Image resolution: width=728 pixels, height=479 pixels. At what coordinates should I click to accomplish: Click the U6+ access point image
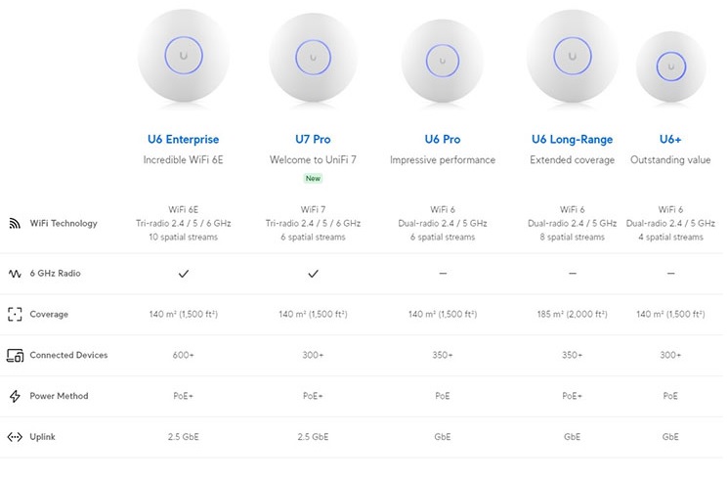671,66
